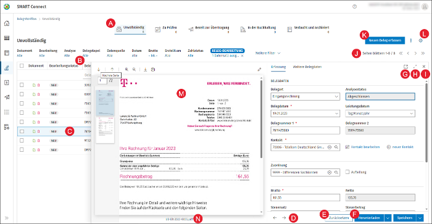Open the Verbucht und Archiviert tab
Screen dimensions: 432x224
point(308,29)
